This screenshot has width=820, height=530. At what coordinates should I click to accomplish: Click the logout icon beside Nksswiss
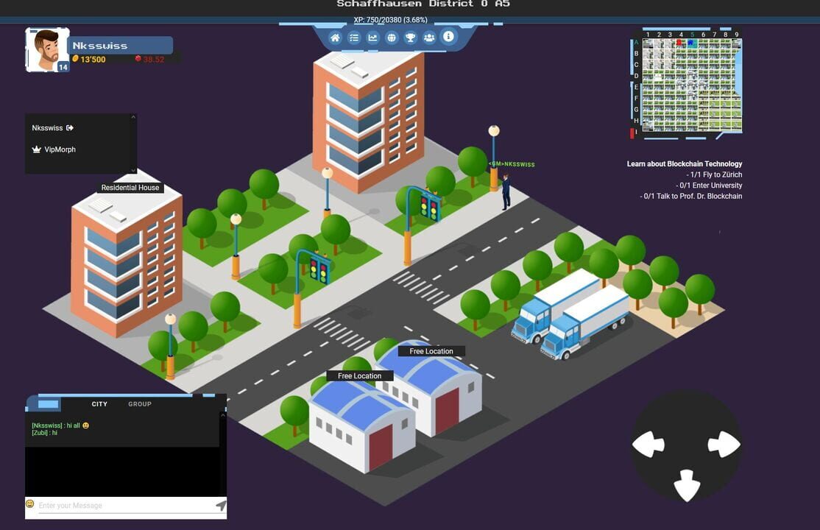tap(70, 127)
